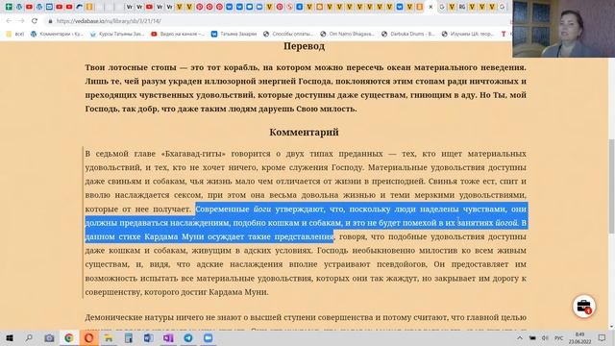Switch to the RG tab
Screen dimensions: 615x346
[462, 7]
